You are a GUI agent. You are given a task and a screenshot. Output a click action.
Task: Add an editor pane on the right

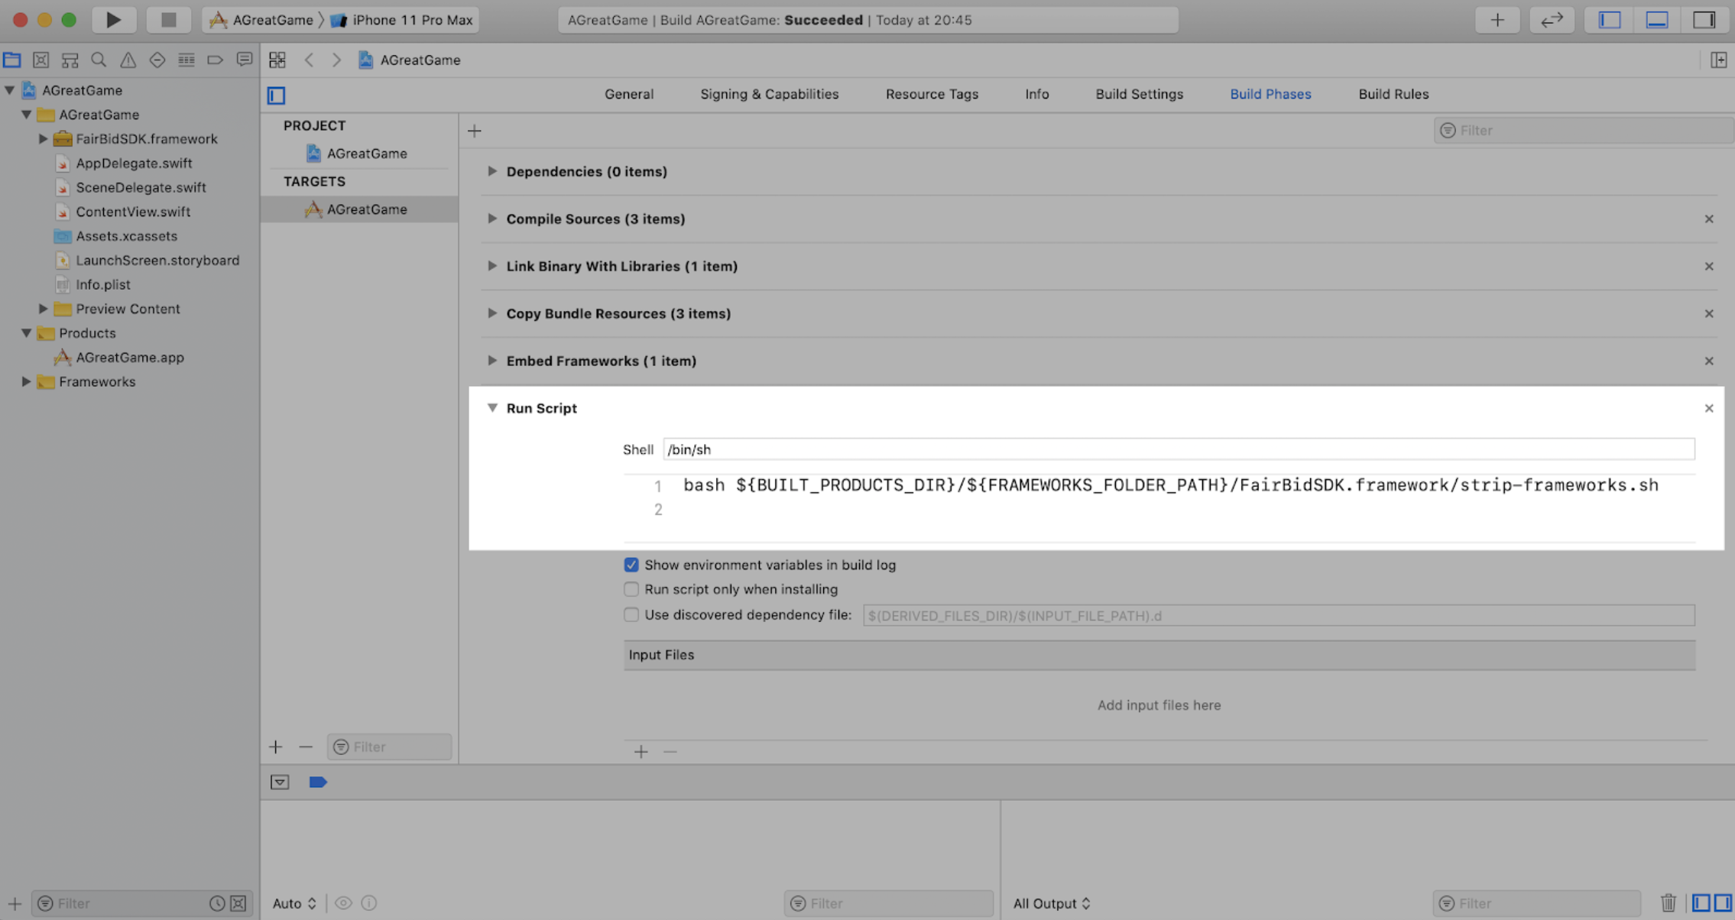coord(1718,60)
